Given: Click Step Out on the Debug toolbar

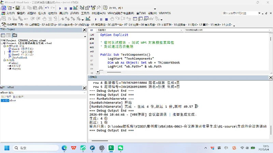Looking at the screenshot, I should (129, 19).
